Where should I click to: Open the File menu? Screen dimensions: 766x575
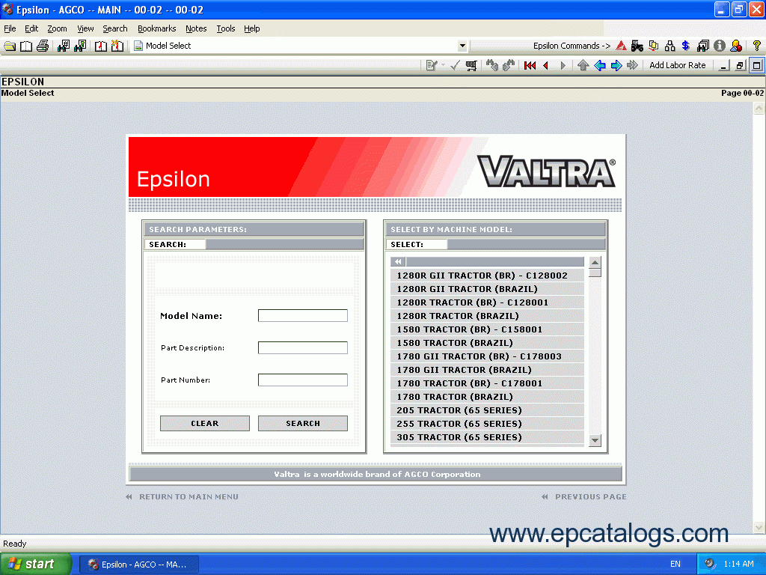pos(10,28)
